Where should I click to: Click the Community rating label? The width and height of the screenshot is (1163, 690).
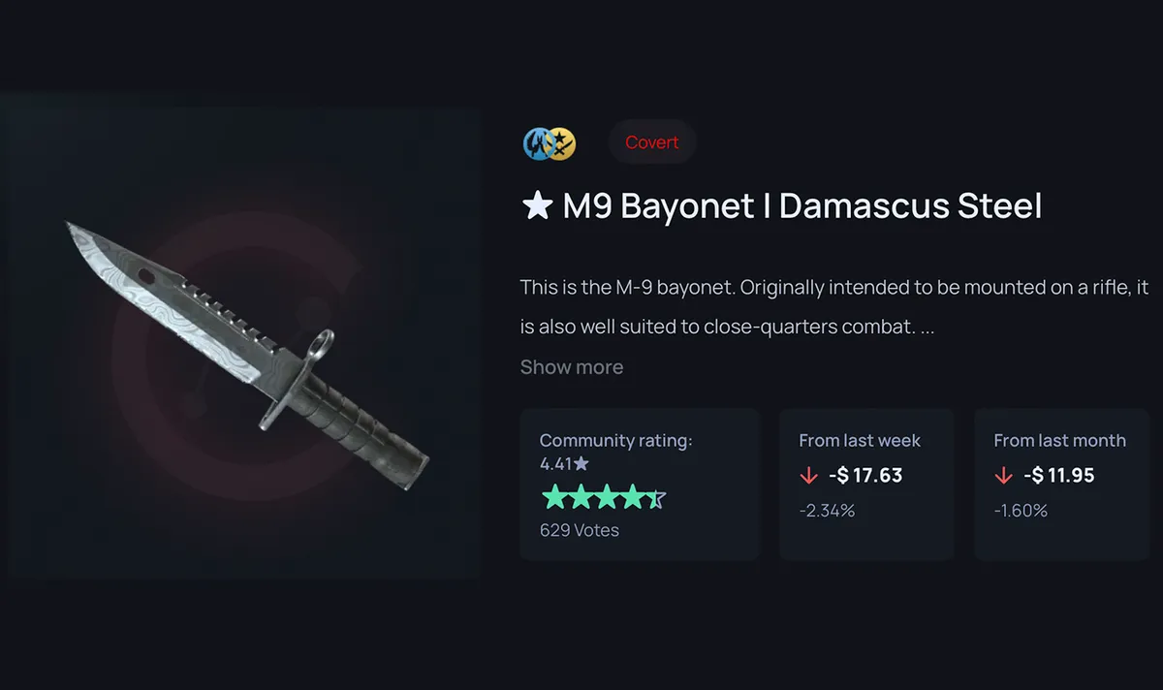(x=616, y=441)
